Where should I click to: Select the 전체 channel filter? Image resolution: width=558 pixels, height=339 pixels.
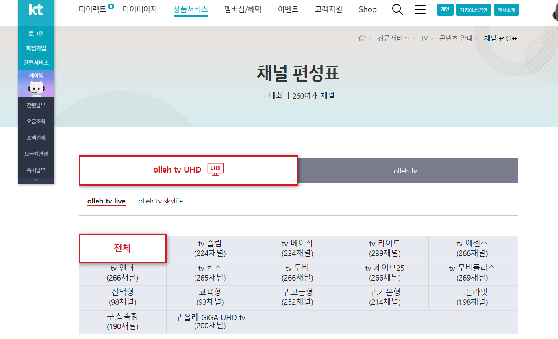coord(123,248)
